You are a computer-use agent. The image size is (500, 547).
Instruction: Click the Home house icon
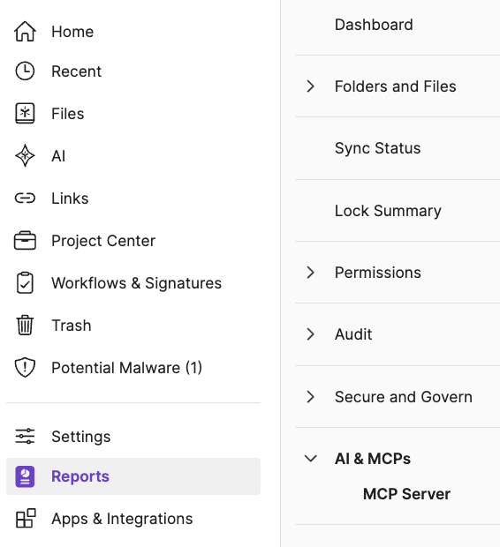25,32
